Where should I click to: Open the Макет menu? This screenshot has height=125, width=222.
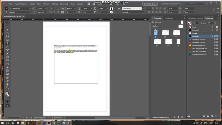pyautogui.click(x=32, y=4)
